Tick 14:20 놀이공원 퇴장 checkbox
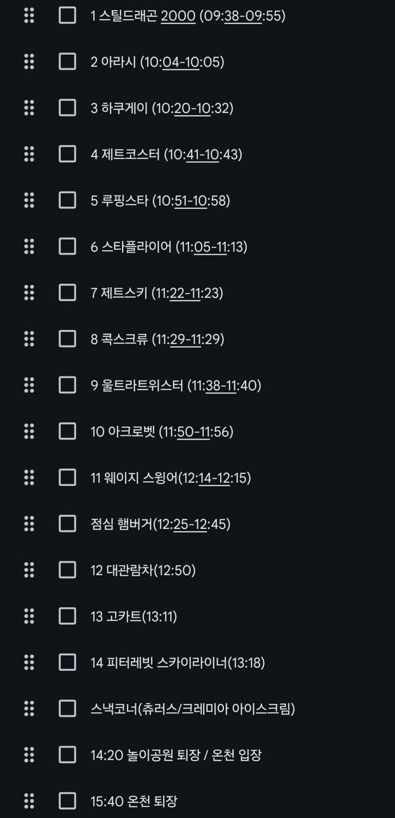Viewport: 395px width, 818px height. pos(67,754)
